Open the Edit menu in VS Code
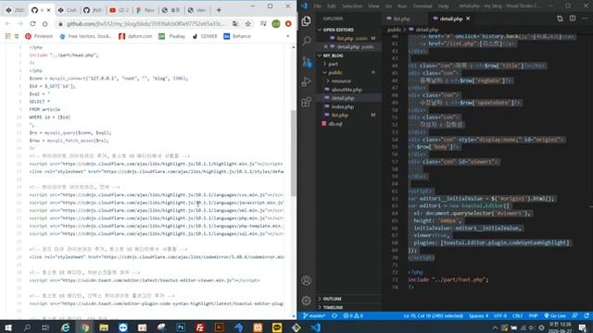 tap(332, 6)
